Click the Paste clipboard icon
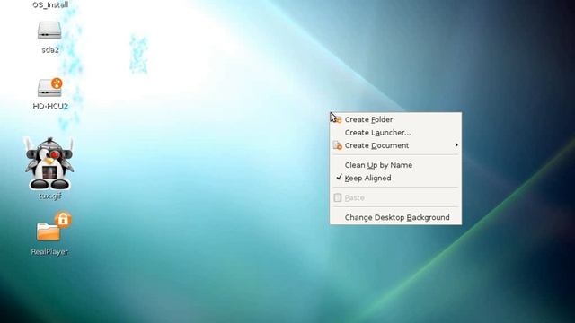The width and height of the screenshot is (575, 323). 338,197
